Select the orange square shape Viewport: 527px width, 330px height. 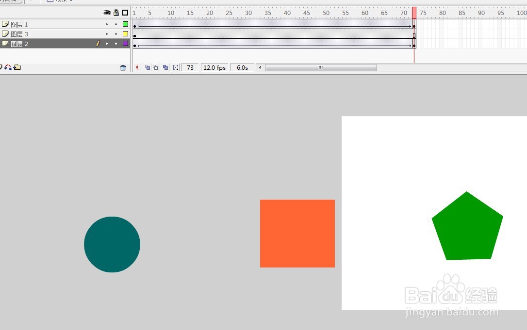(297, 234)
